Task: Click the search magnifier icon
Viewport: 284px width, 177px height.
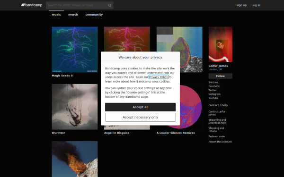Action: coord(109,5)
